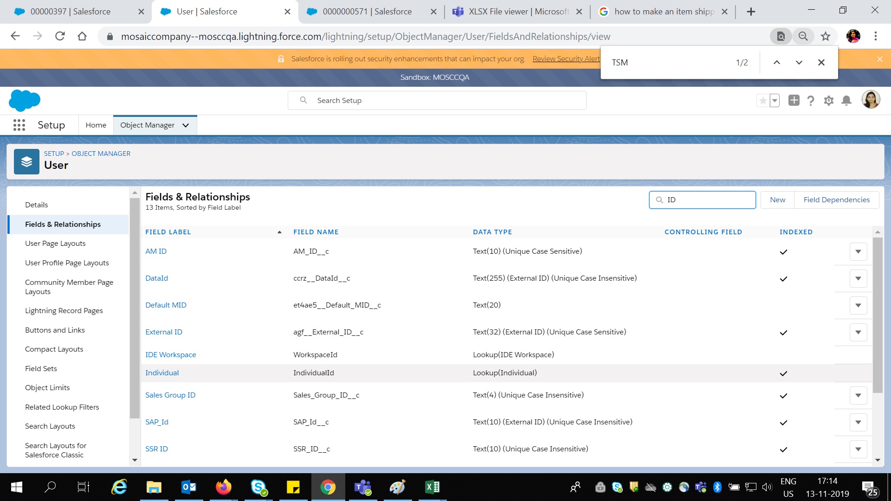Open the global actions plus icon
The height and width of the screenshot is (501, 891).
point(794,100)
